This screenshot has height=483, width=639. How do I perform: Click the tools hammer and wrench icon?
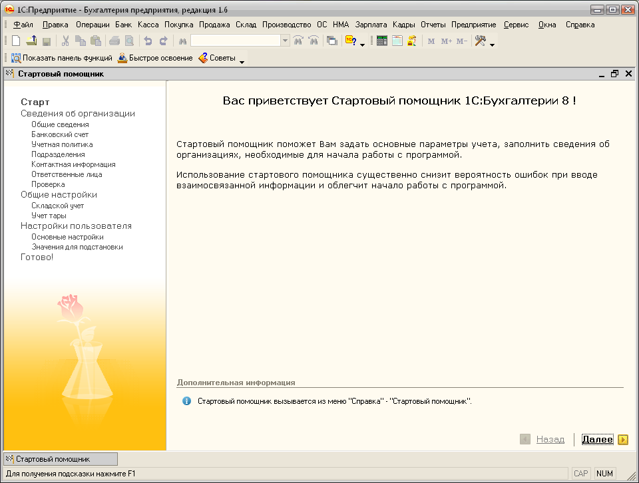coord(481,41)
